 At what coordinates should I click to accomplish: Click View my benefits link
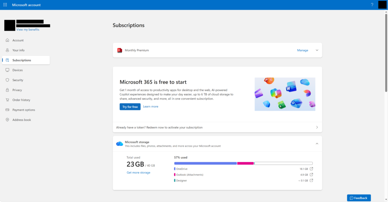tap(28, 30)
